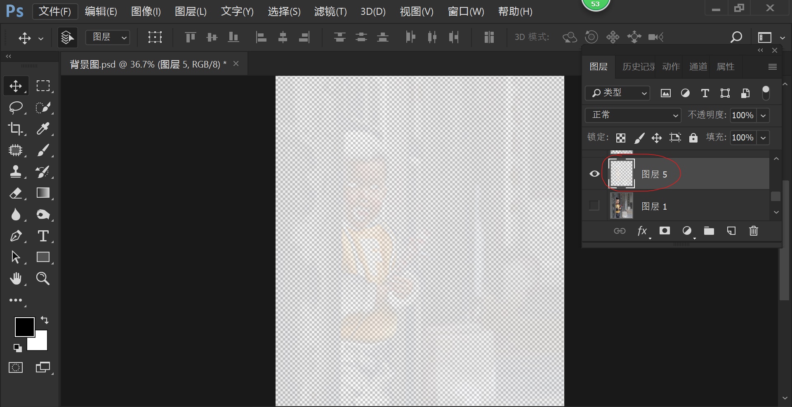Open the 图像(I) menu
The height and width of the screenshot is (407, 792).
(146, 12)
